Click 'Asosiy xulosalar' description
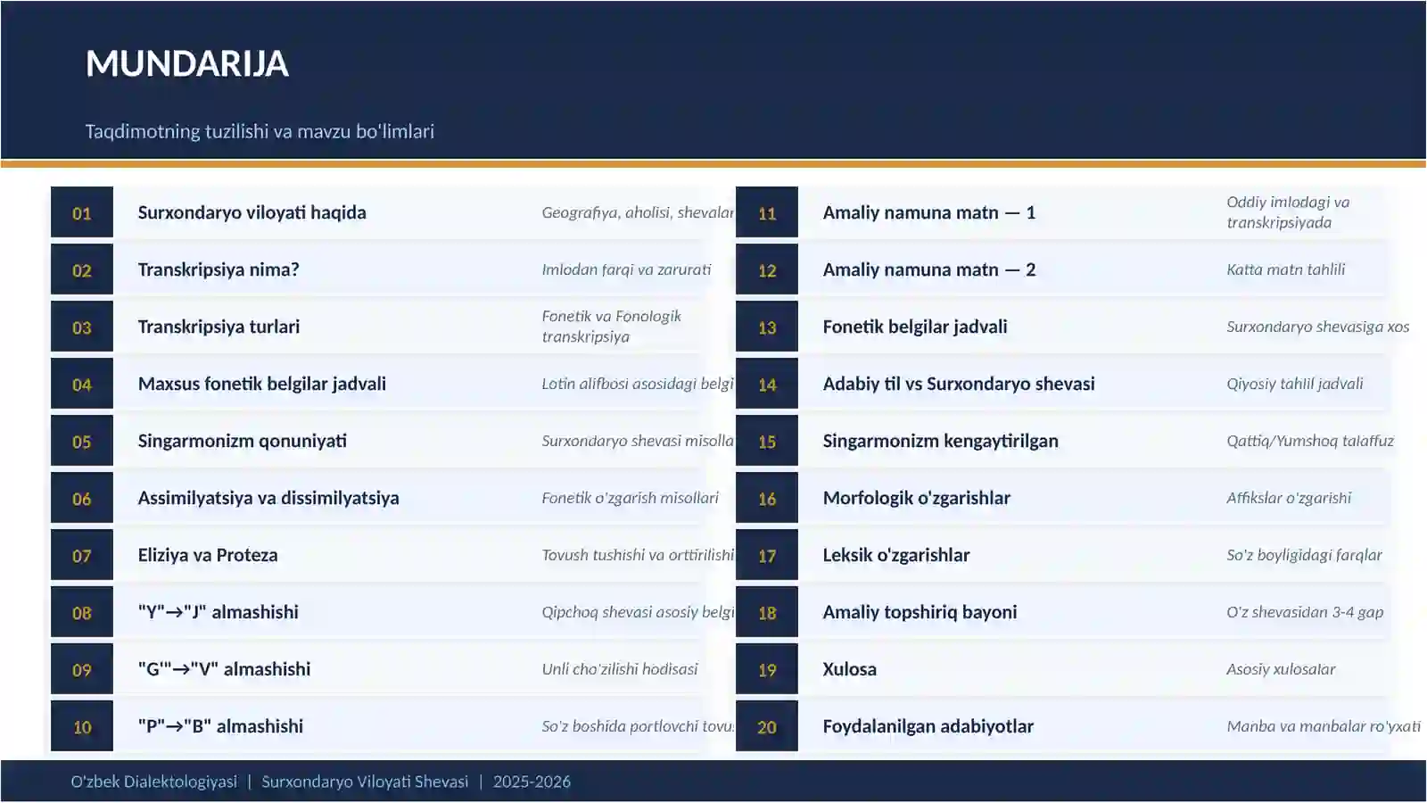Viewport: 1427px width, 803px height. (1281, 669)
